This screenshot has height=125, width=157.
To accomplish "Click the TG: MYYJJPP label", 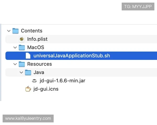I will 138,7.
